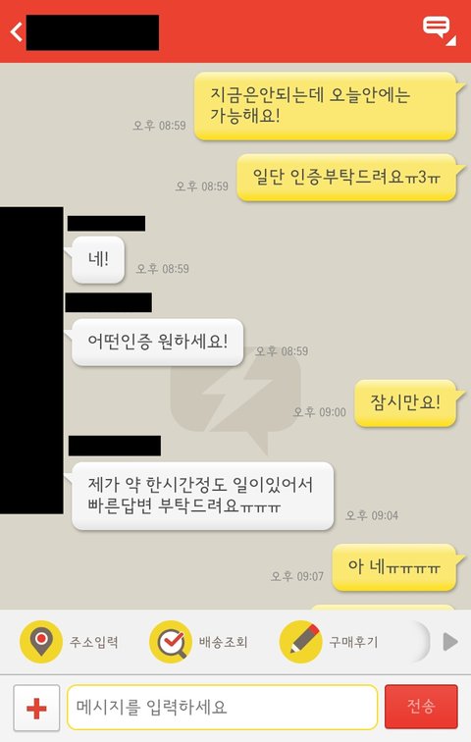Tap the 네! reply bubble
This screenshot has width=471, height=742.
click(98, 260)
